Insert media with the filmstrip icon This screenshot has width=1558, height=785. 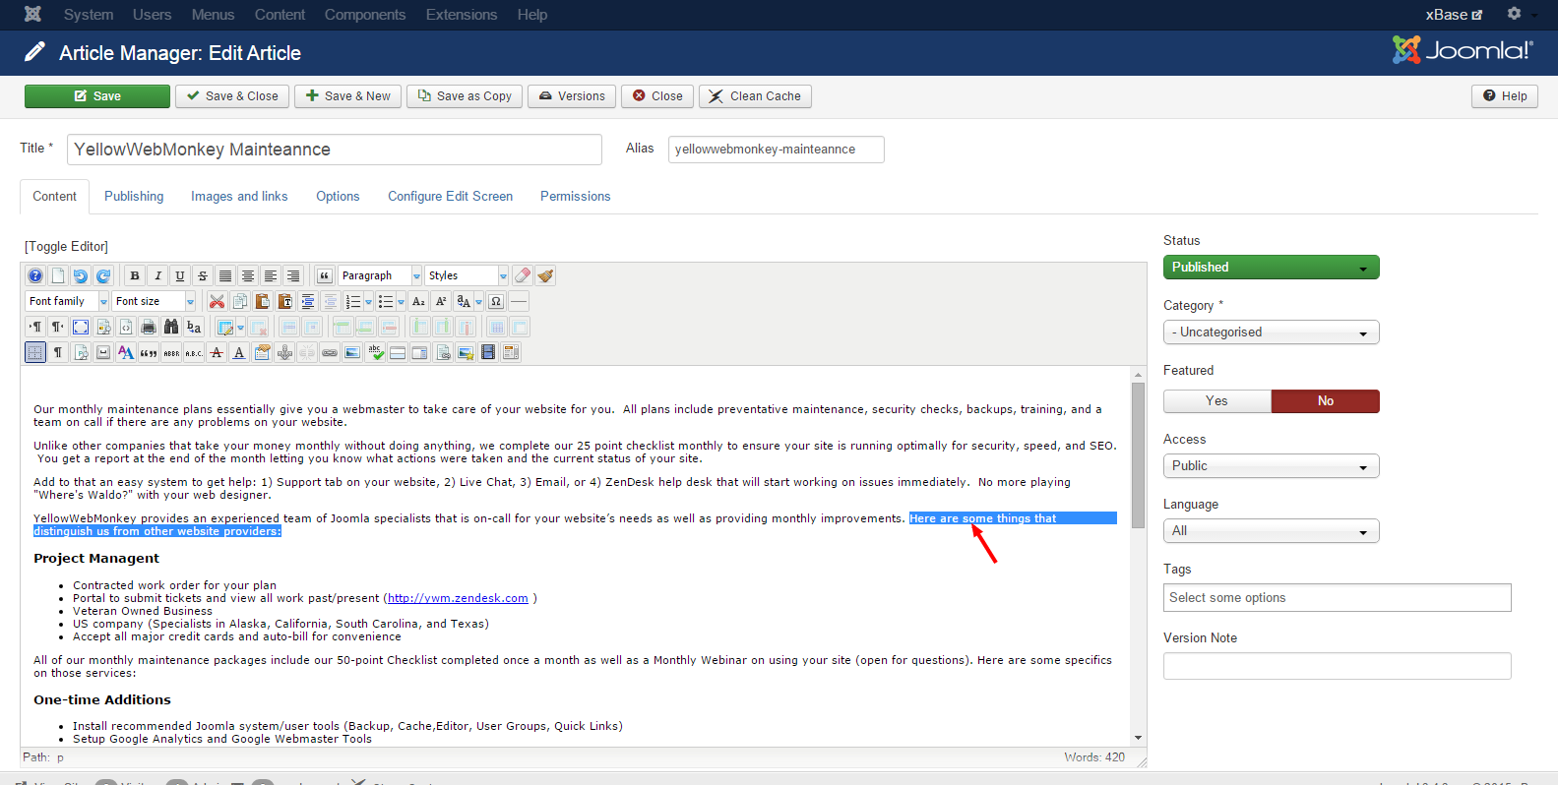(488, 352)
